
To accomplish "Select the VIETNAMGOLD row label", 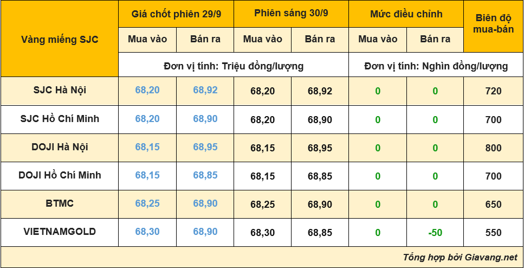I will 60,232.
